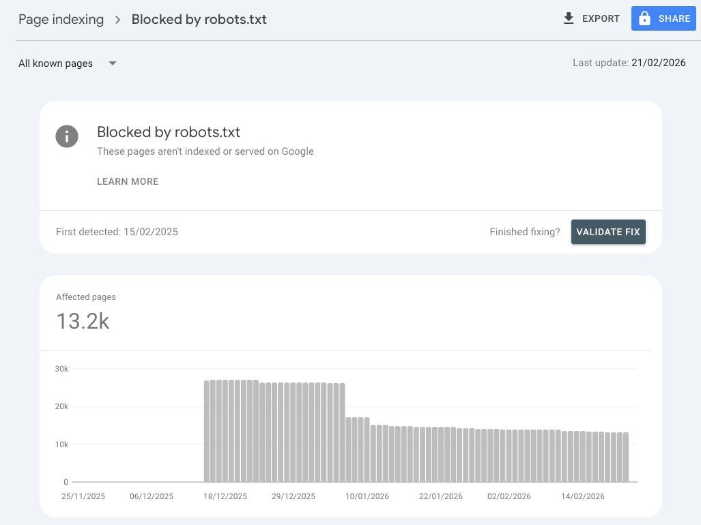Expand the All known pages dropdown arrow
This screenshot has width=701, height=525.
pos(113,63)
